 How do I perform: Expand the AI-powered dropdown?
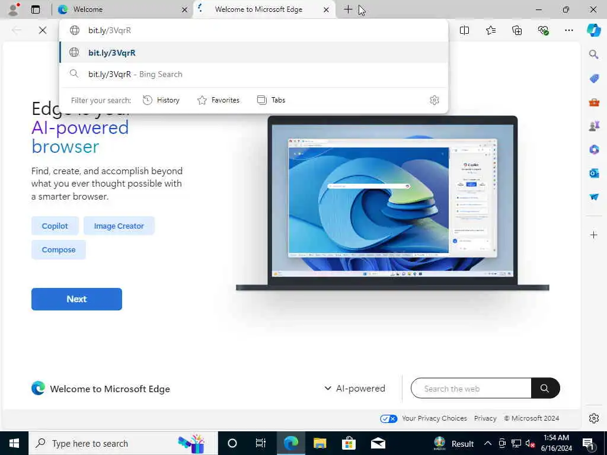click(x=354, y=389)
